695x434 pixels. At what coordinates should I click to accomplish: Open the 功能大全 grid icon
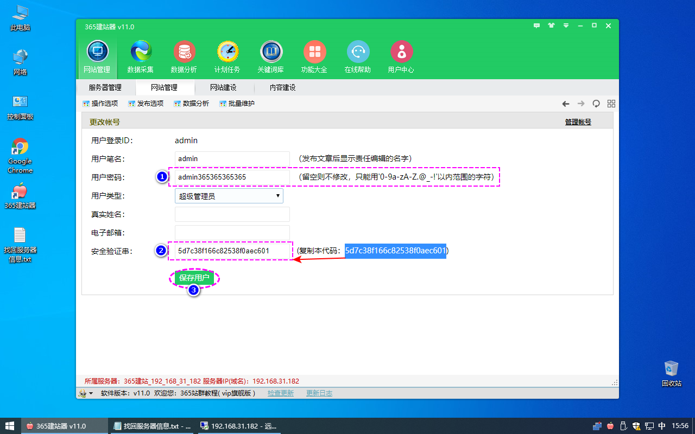pyautogui.click(x=314, y=58)
